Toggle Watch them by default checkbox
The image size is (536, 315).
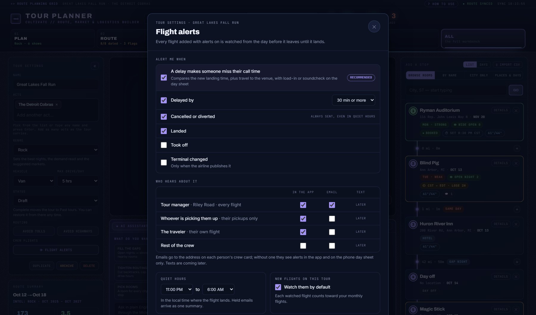pyautogui.click(x=278, y=287)
